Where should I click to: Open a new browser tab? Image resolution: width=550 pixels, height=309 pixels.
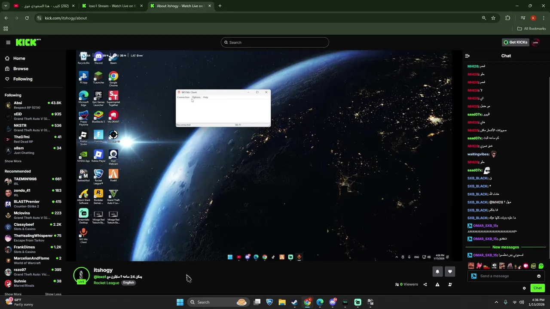click(x=220, y=6)
